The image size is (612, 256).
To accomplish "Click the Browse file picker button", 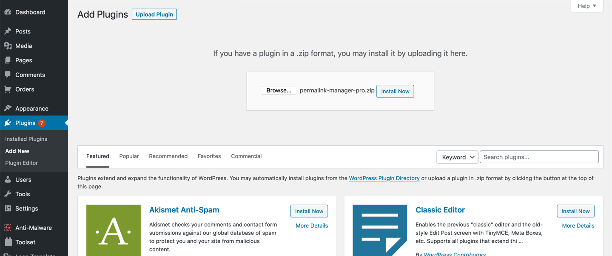I will point(279,90).
